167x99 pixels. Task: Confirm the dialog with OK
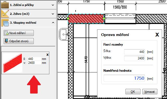point(133,92)
